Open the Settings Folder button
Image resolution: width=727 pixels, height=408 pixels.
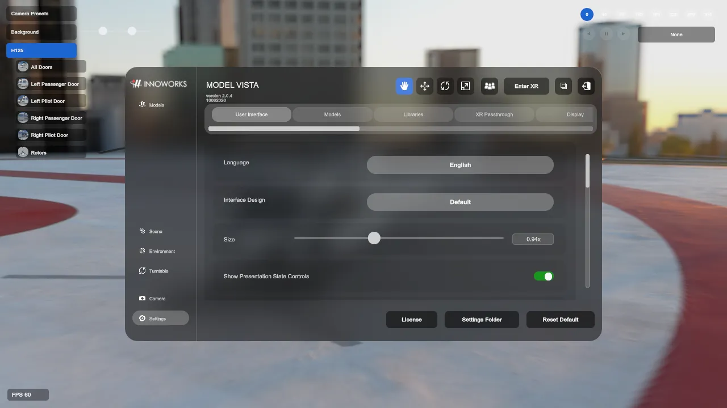pyautogui.click(x=482, y=320)
